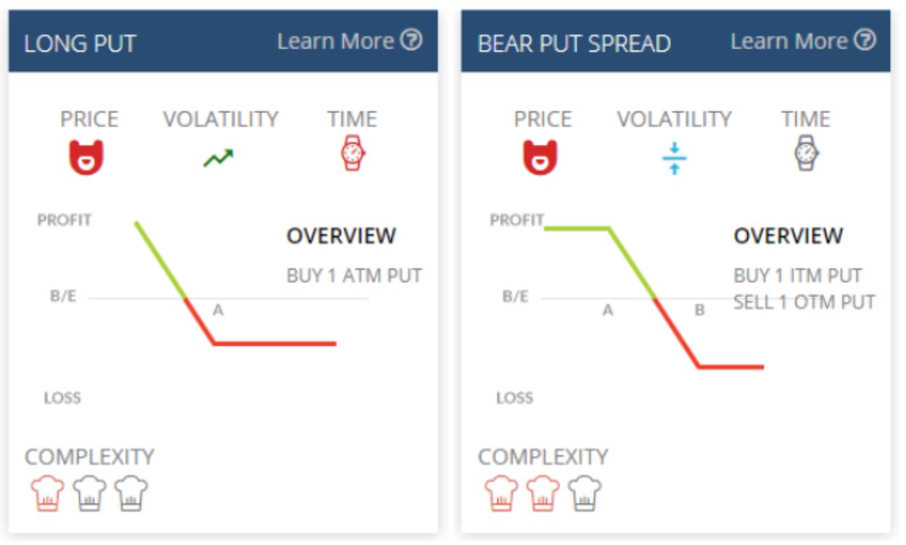The width and height of the screenshot is (906, 545).
Task: Click the bearish Price icon on Long Put card
Action: [87, 154]
